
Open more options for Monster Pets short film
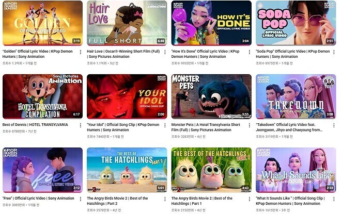coord(249,125)
